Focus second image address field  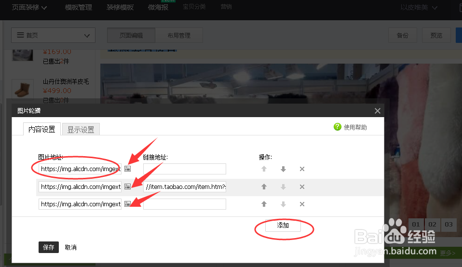click(80, 187)
